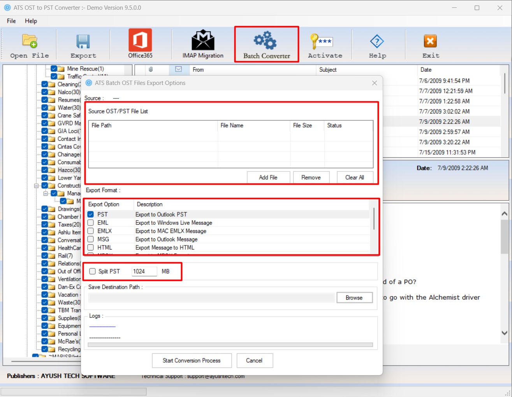512x397 pixels.
Task: Click the File Name column header
Action: 254,125
